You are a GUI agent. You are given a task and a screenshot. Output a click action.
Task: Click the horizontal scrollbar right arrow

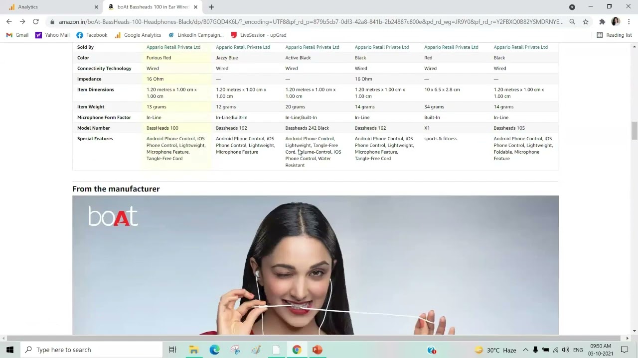[x=627, y=338]
